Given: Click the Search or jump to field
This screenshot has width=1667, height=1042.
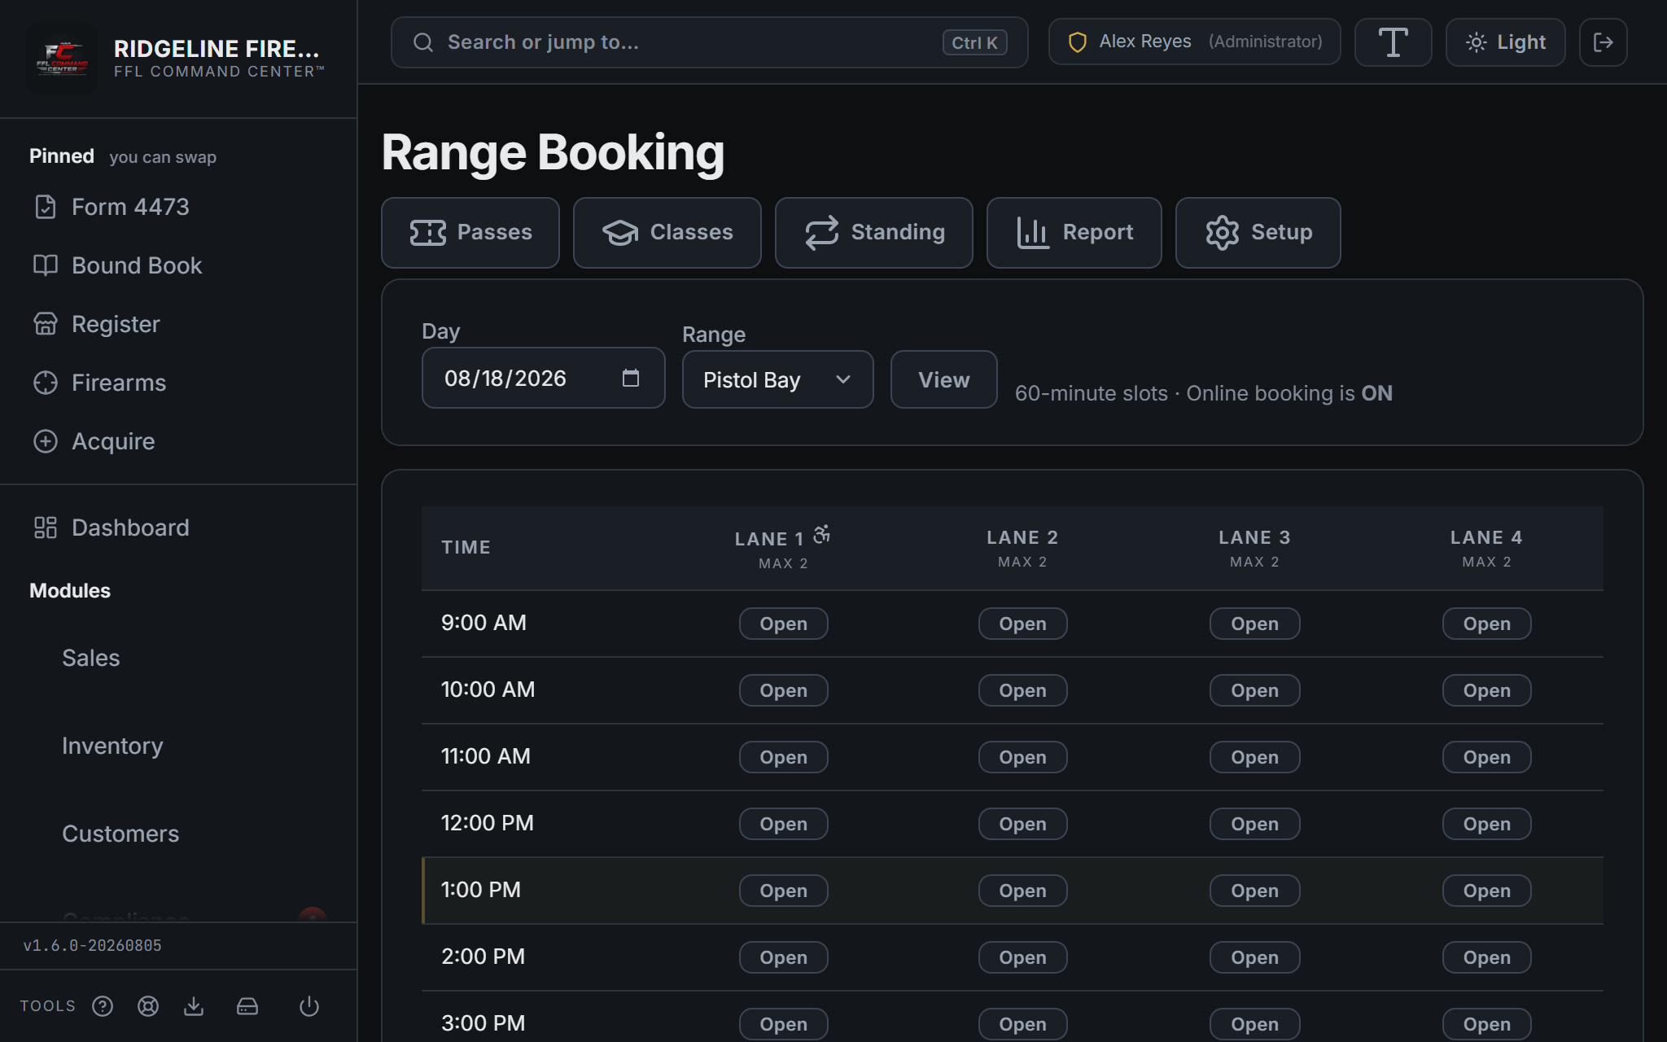Looking at the screenshot, I should 710,42.
